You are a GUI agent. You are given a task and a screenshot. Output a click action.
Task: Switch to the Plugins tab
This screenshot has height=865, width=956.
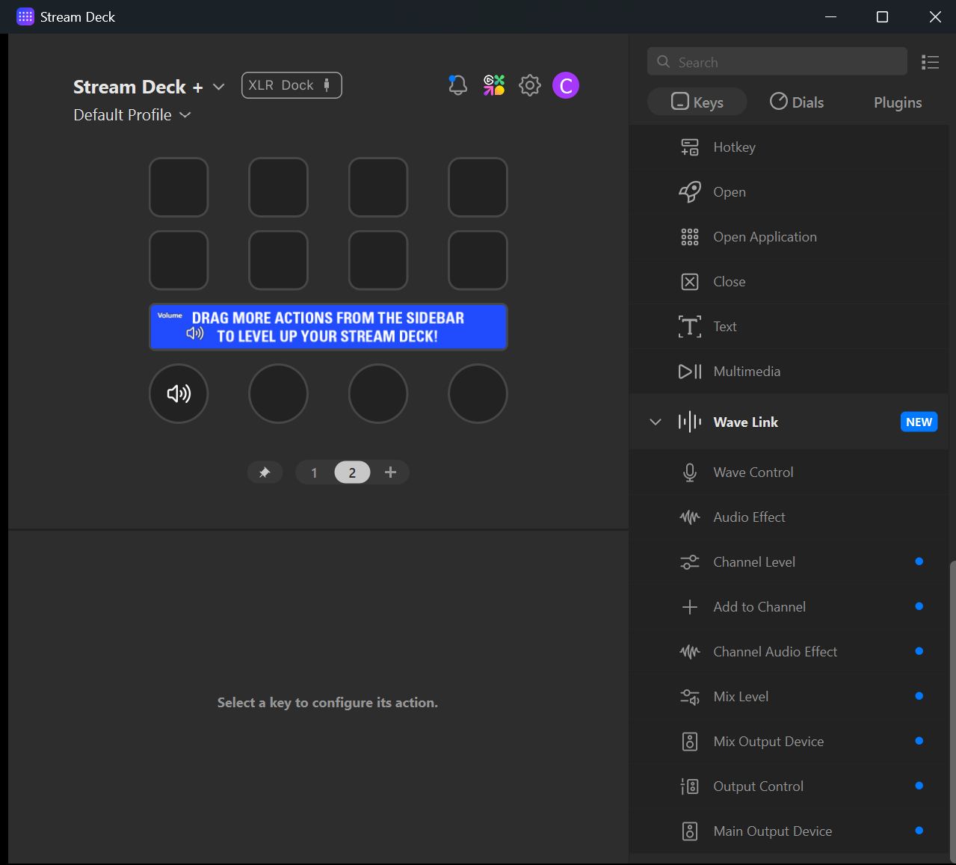coord(897,102)
